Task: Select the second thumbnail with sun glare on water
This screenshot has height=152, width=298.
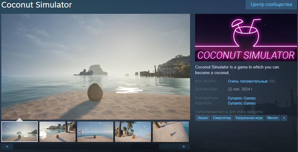Action: click(x=57, y=132)
